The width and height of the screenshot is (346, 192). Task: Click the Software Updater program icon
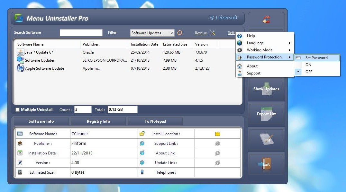click(20, 60)
